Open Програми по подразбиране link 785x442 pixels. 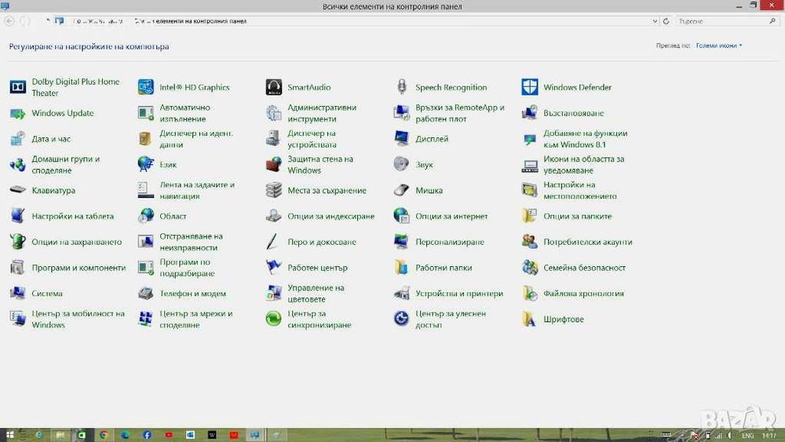pos(188,267)
